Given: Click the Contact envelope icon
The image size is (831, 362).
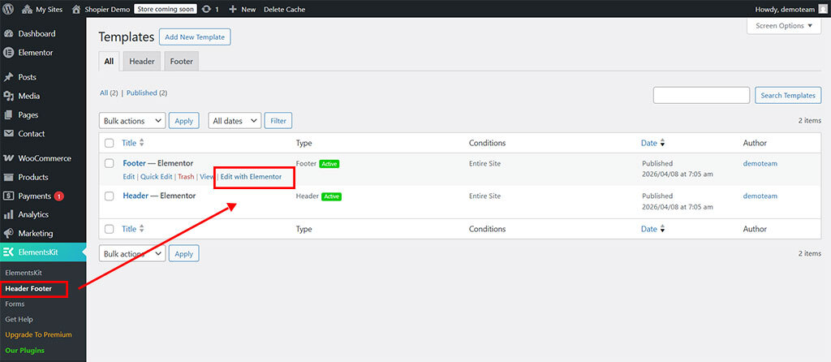Looking at the screenshot, I should pos(8,134).
